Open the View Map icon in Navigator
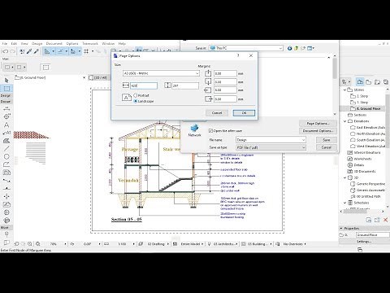Screen dimensions: 390x293 (369, 81)
